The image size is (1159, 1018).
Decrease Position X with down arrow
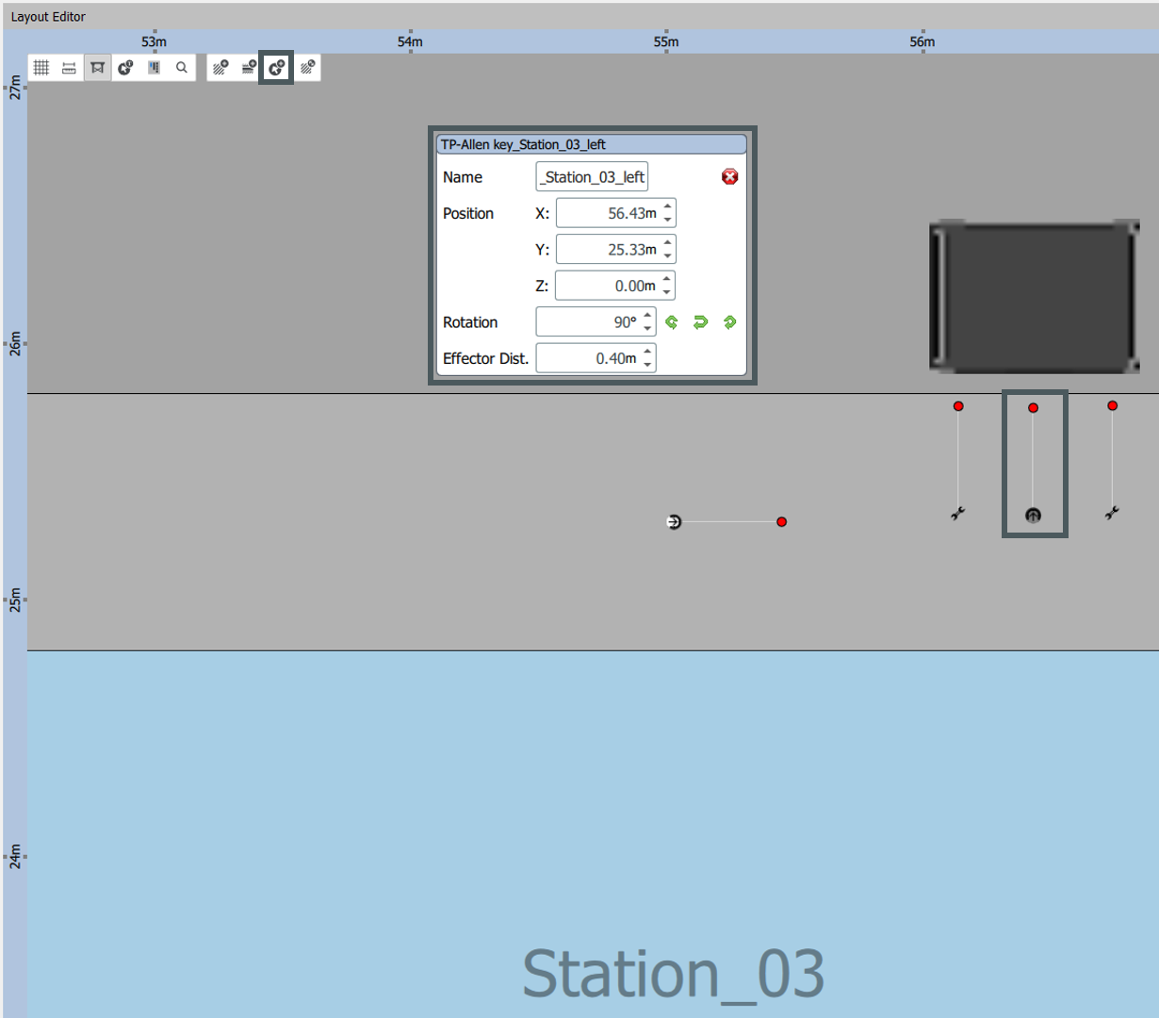coord(668,221)
